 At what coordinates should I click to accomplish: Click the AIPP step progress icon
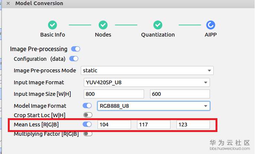[210, 25]
